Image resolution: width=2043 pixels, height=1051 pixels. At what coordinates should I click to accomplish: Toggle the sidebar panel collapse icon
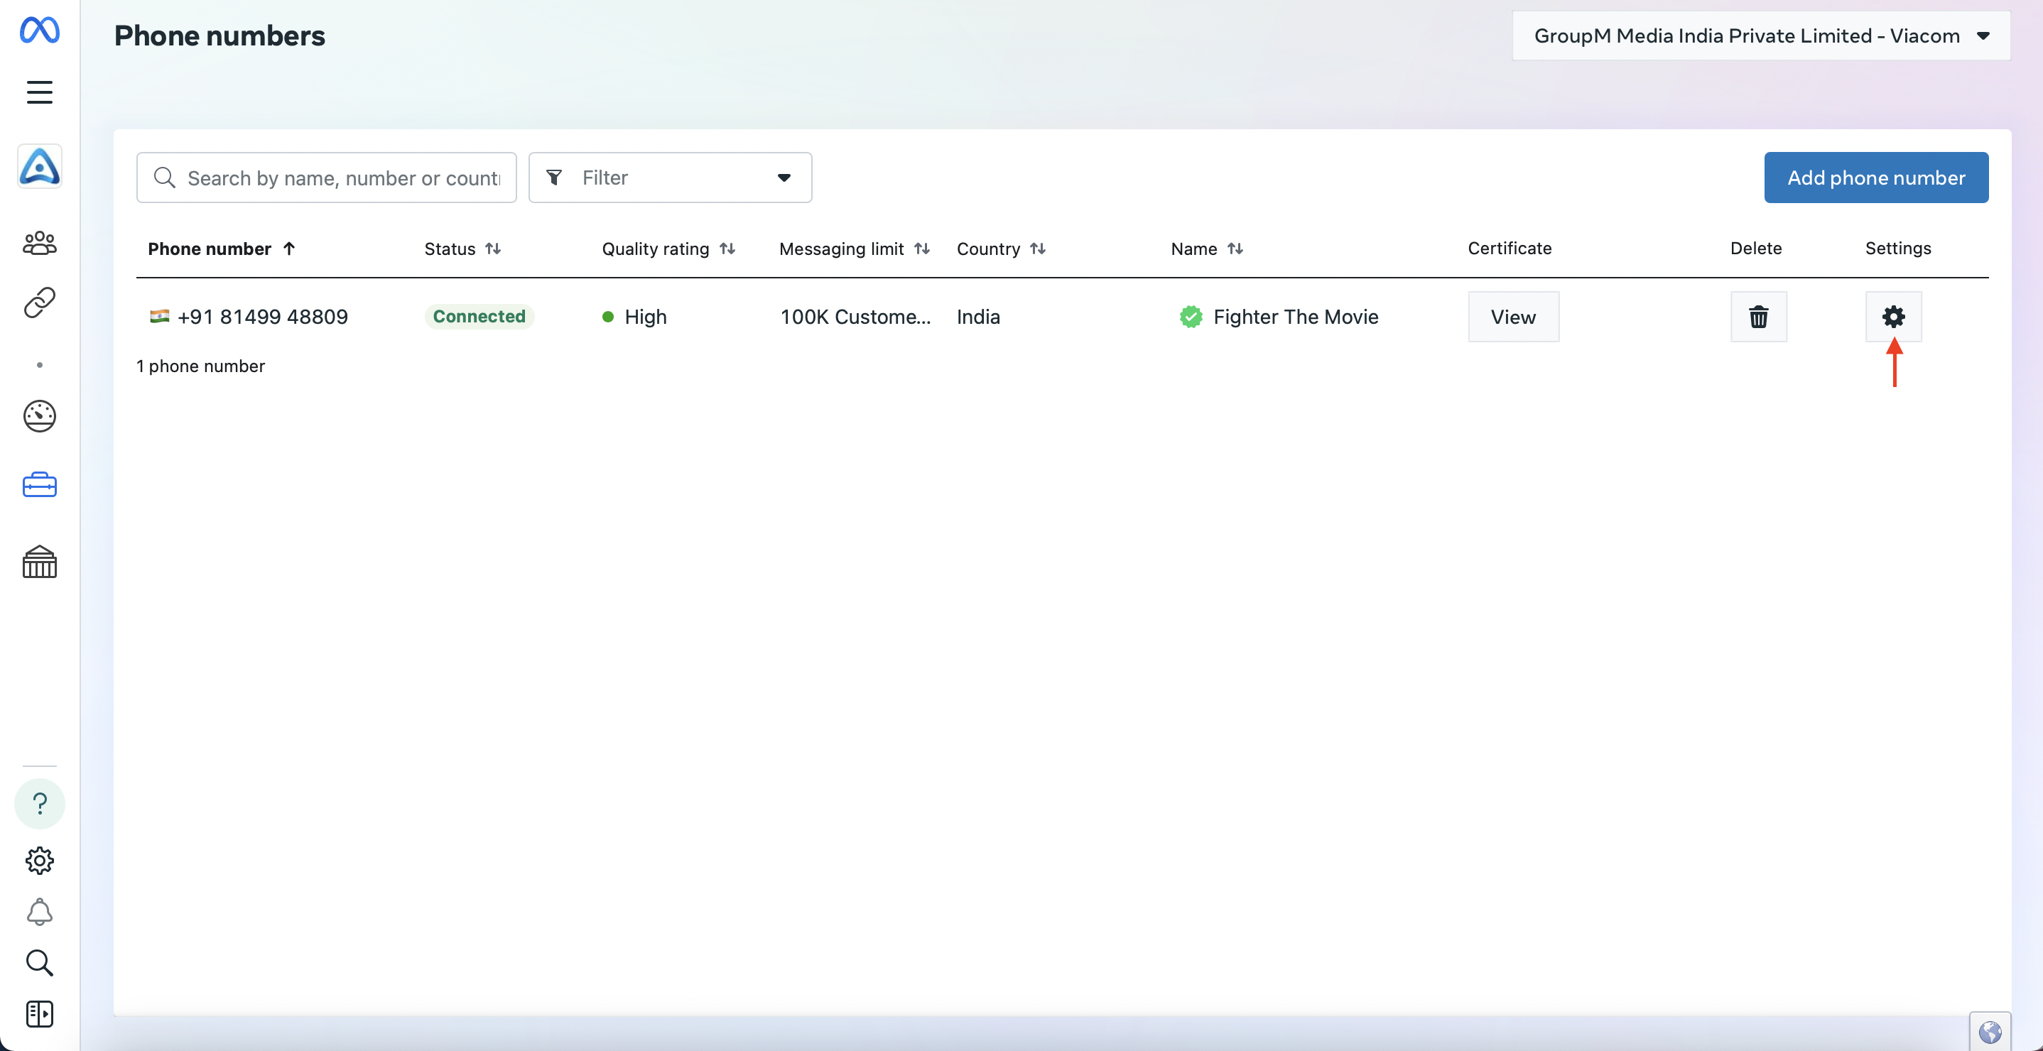40,1014
